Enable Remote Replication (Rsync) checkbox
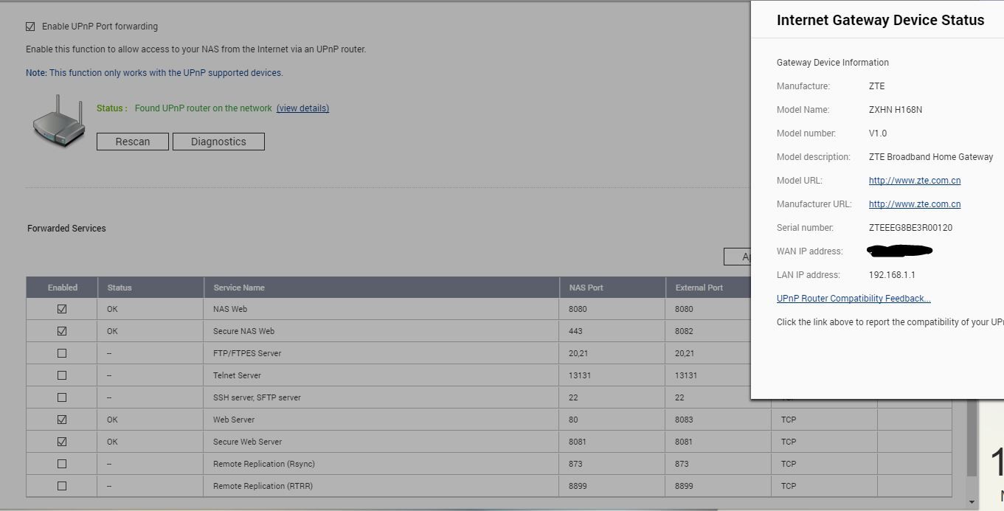Viewport: 1004px width, 511px height. click(62, 464)
